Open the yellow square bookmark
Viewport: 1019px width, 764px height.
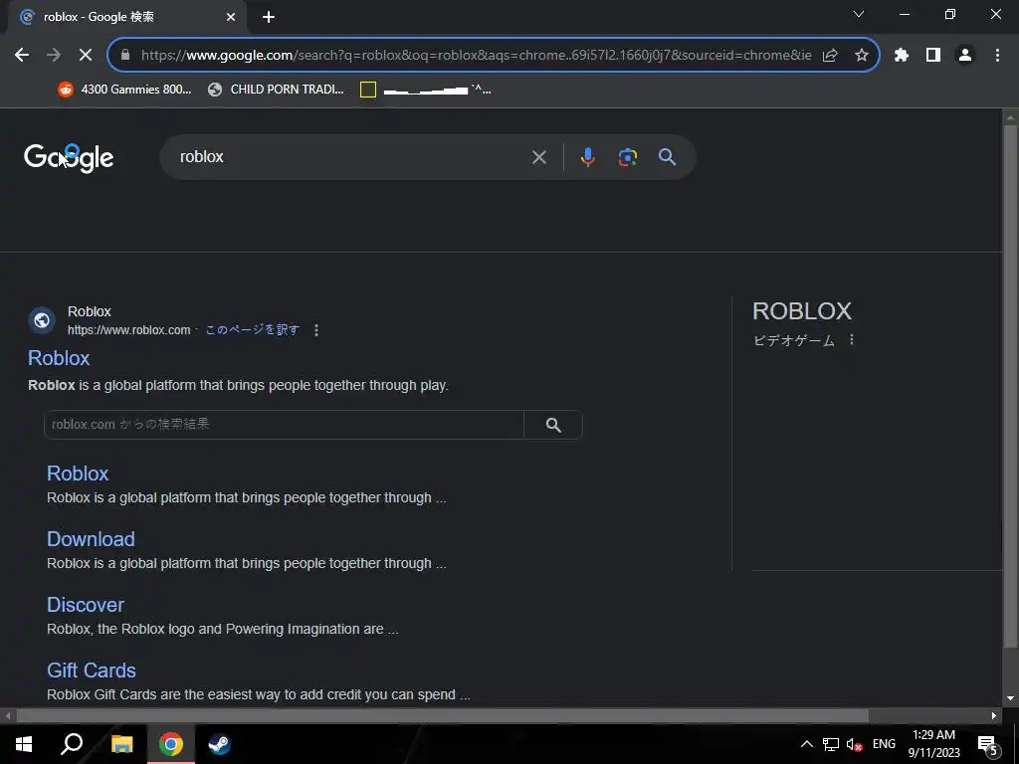pos(426,90)
